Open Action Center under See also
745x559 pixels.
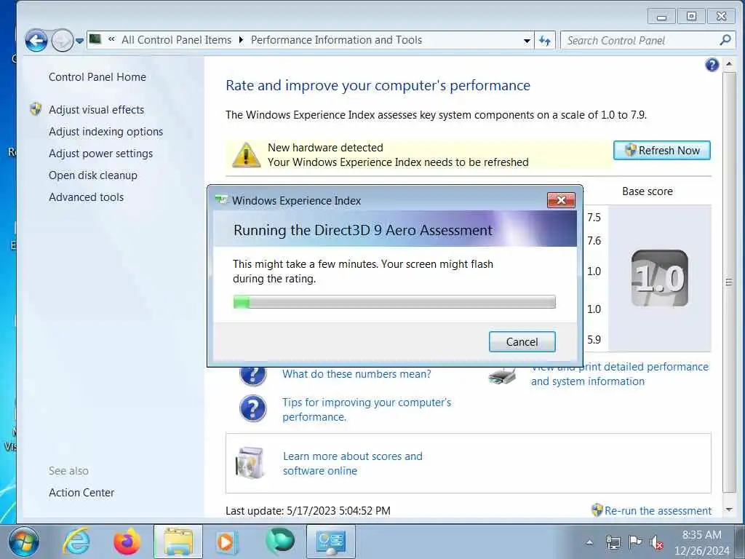pyautogui.click(x=81, y=493)
